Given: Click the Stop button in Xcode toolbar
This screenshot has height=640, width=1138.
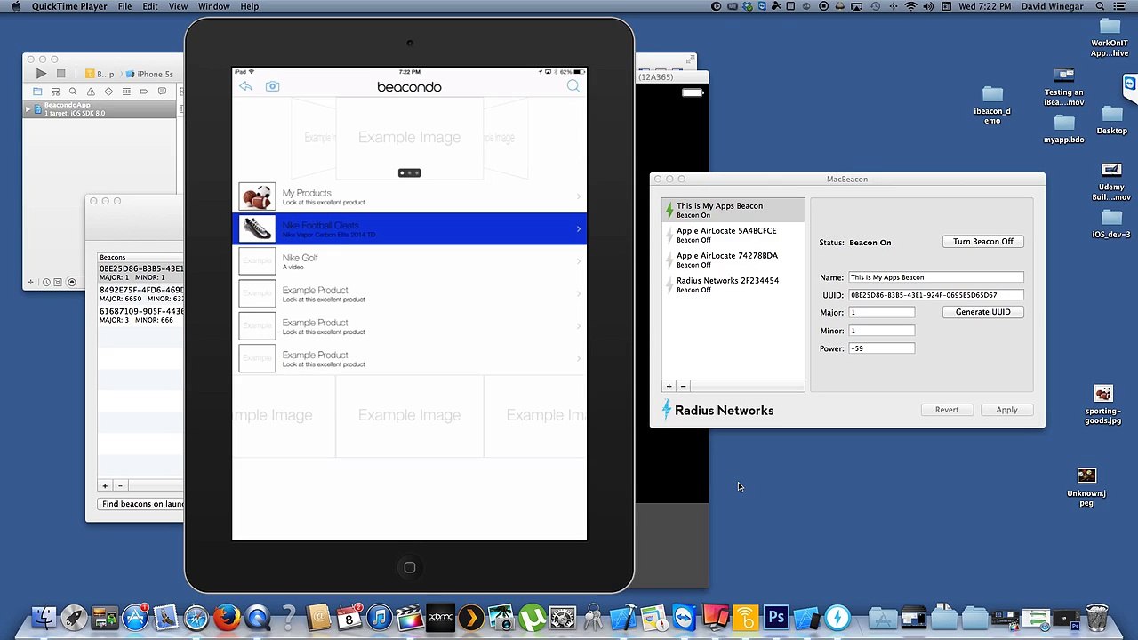Looking at the screenshot, I should (60, 74).
